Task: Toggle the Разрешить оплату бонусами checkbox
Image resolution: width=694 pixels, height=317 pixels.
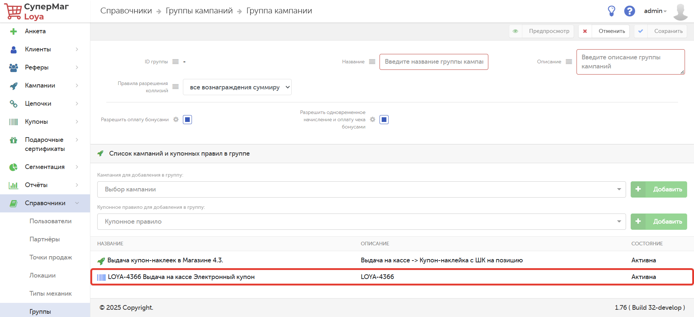Action: pos(187,119)
